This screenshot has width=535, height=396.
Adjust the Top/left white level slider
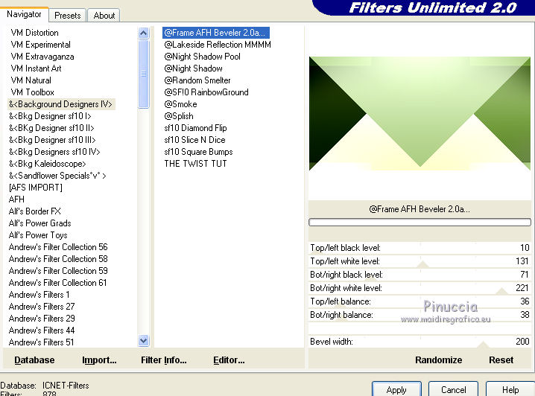420,261
